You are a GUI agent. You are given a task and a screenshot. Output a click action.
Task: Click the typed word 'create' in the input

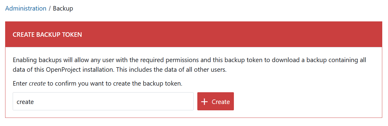tap(25, 102)
